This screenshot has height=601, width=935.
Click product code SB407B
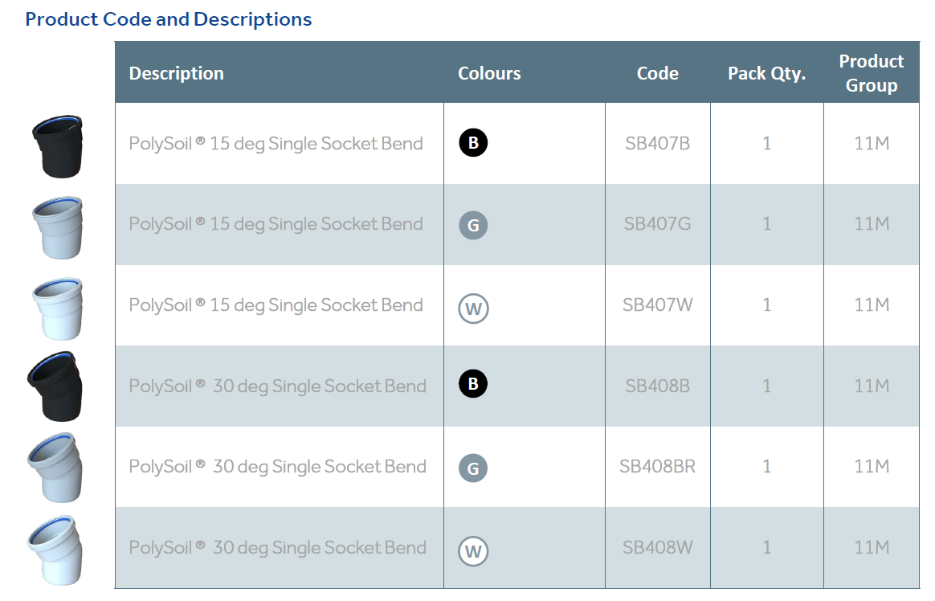[x=658, y=144]
